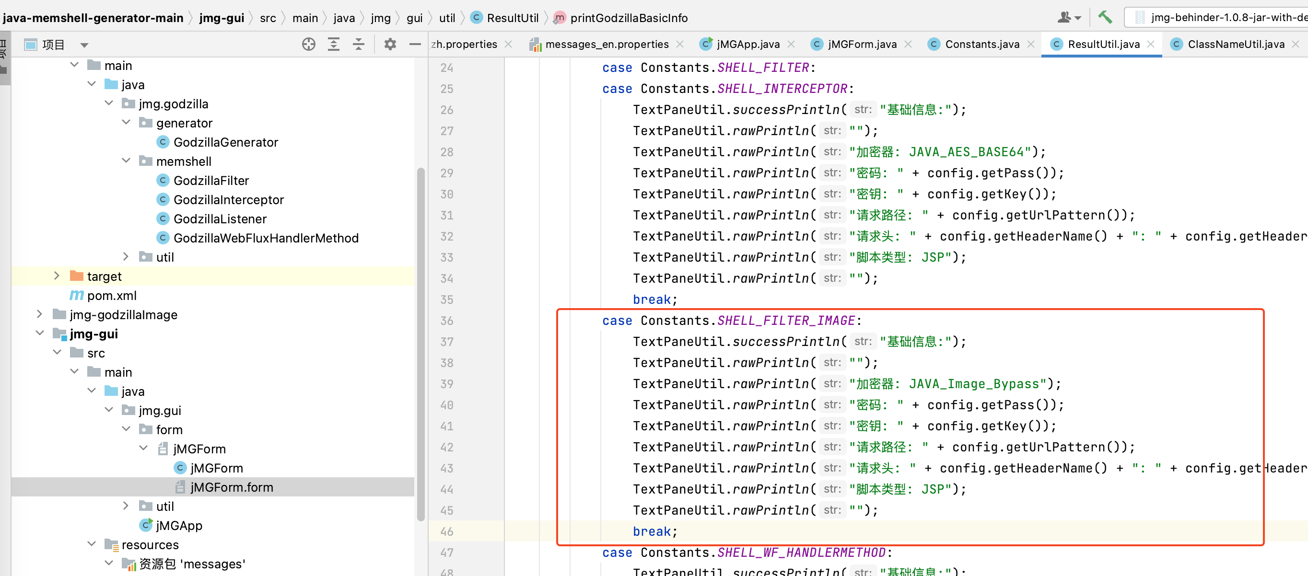Select jMGForm.form in project tree
The width and height of the screenshot is (1308, 576).
[213, 487]
